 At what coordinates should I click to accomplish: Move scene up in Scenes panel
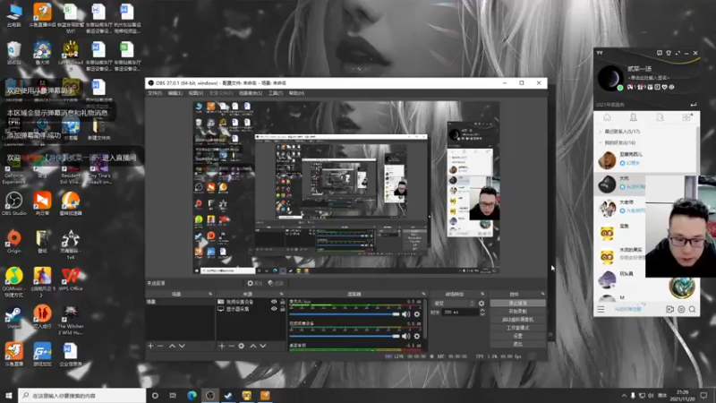[x=172, y=346]
